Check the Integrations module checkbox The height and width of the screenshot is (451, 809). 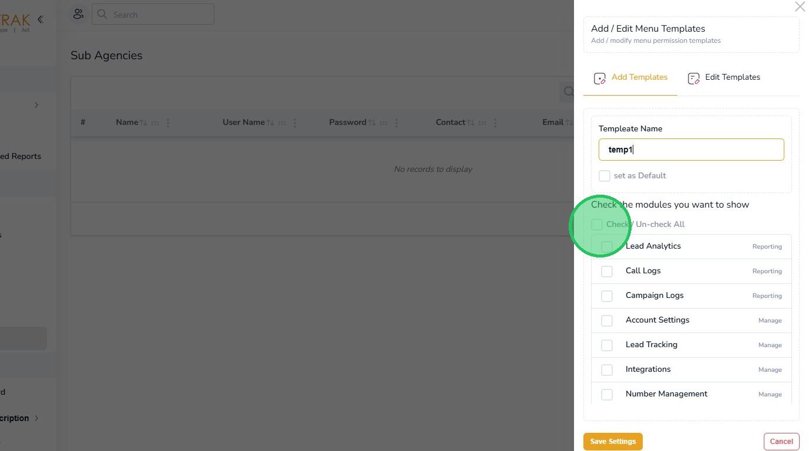click(x=607, y=370)
